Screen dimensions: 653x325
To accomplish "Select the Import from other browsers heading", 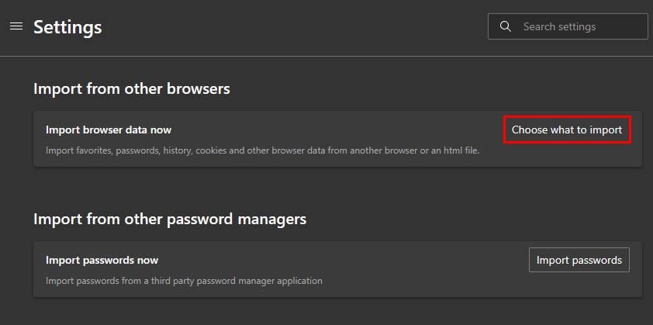I will pyautogui.click(x=132, y=88).
